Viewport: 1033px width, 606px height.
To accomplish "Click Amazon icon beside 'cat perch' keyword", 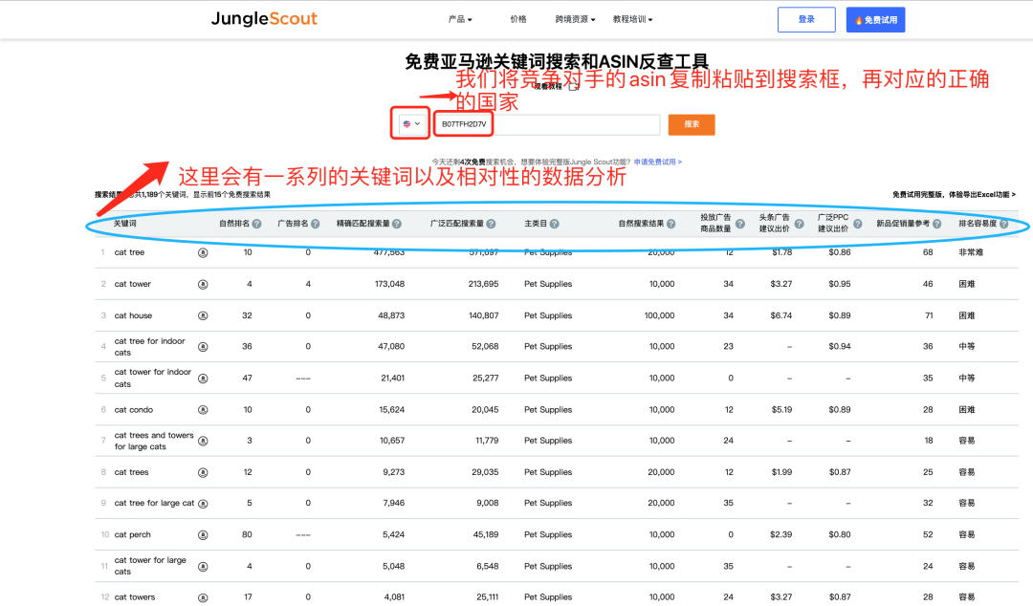I will (203, 535).
